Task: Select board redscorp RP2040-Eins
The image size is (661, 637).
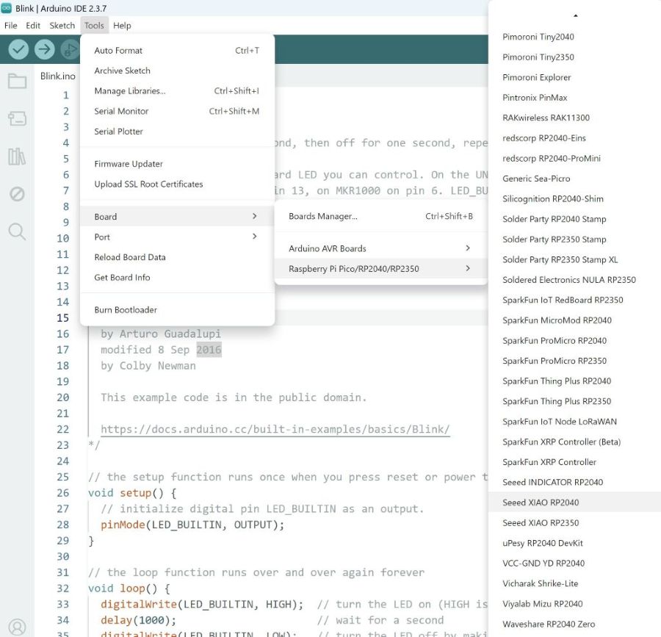Action: [x=574, y=138]
